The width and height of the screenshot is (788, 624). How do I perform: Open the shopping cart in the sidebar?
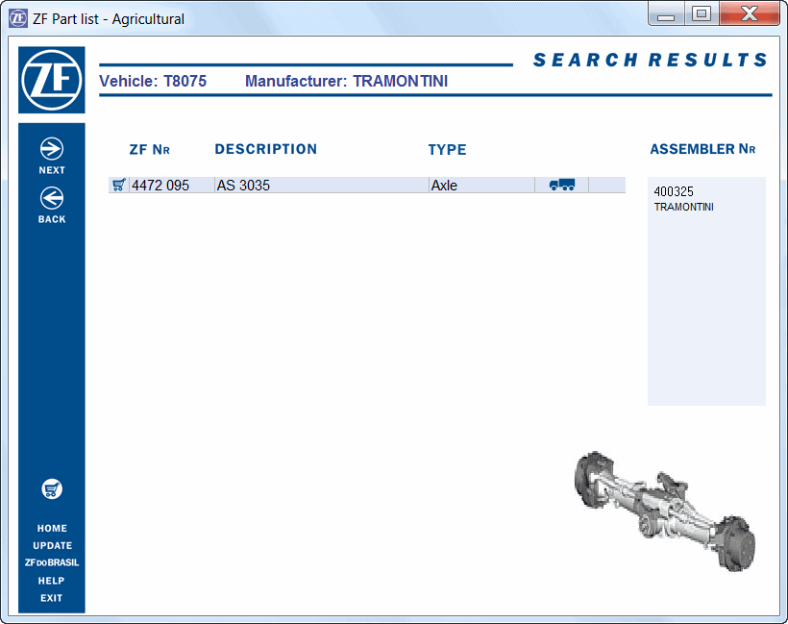click(52, 489)
